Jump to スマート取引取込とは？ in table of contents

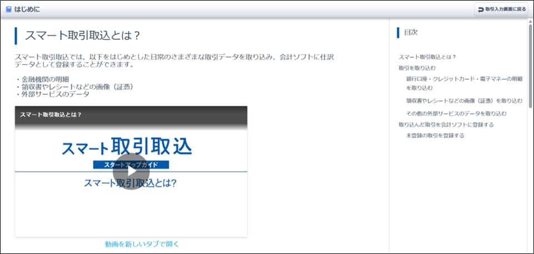coord(427,57)
